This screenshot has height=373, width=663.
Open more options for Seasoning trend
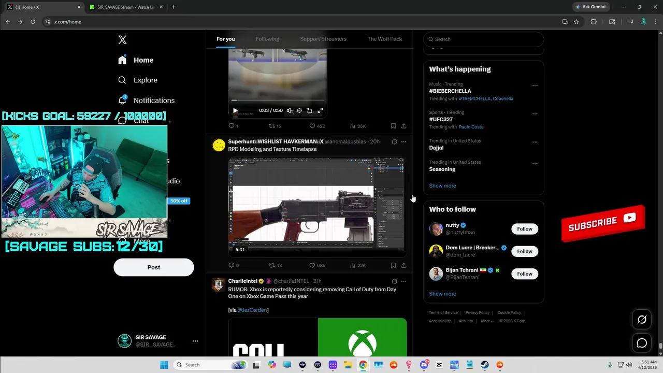535,163
